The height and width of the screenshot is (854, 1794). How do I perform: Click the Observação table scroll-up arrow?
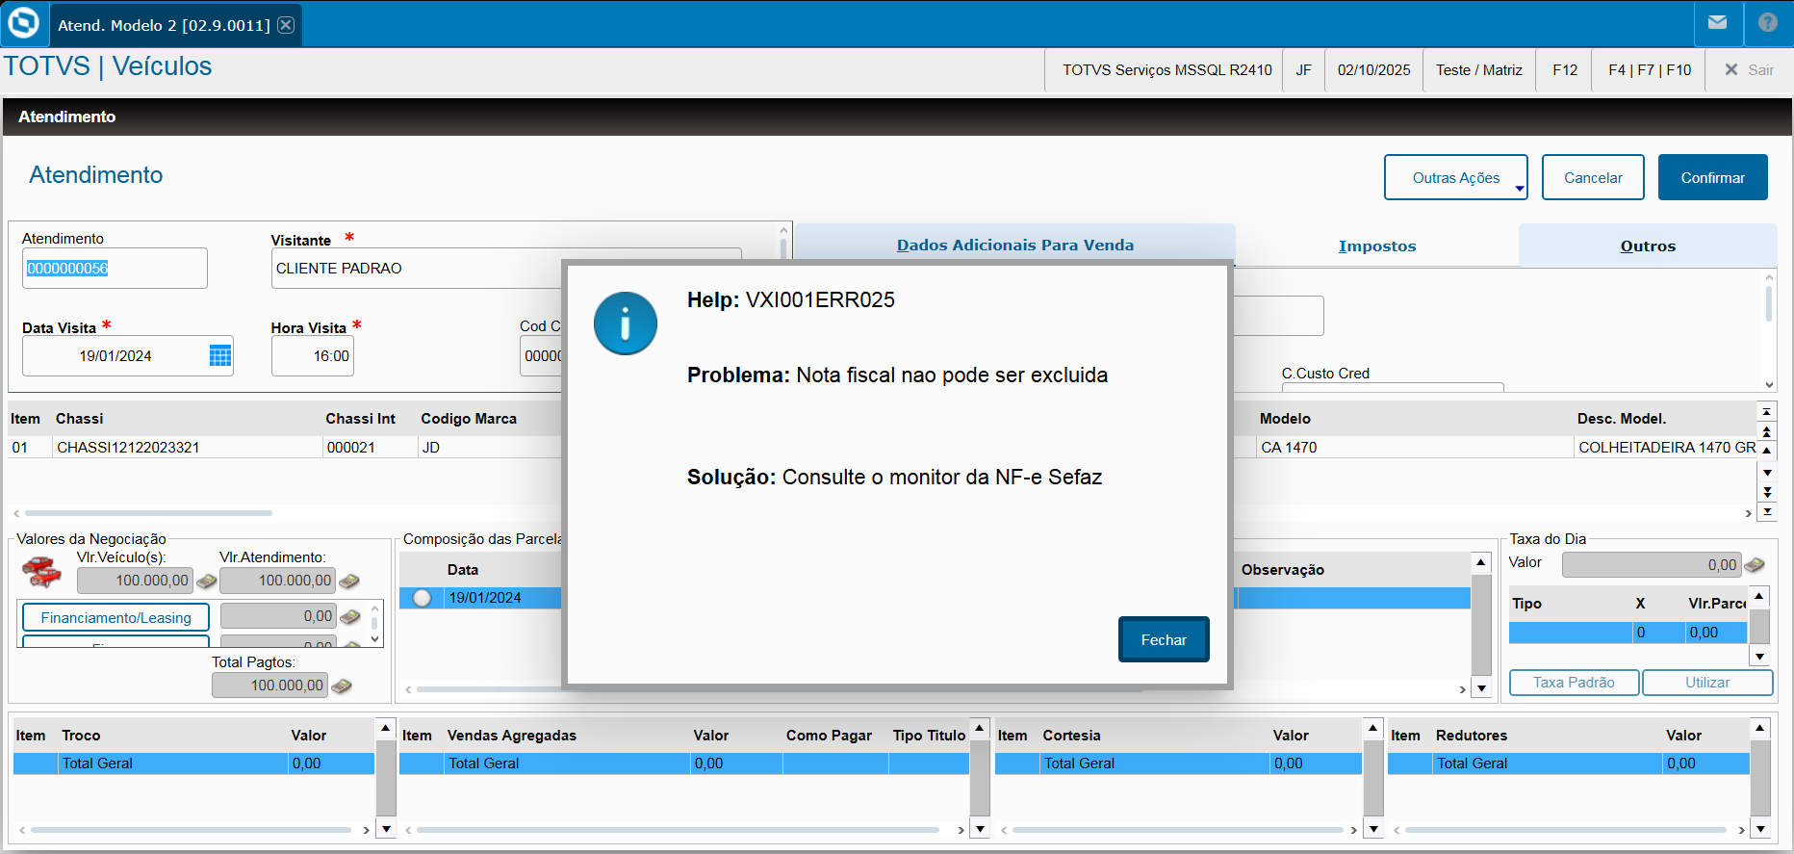click(x=1481, y=562)
